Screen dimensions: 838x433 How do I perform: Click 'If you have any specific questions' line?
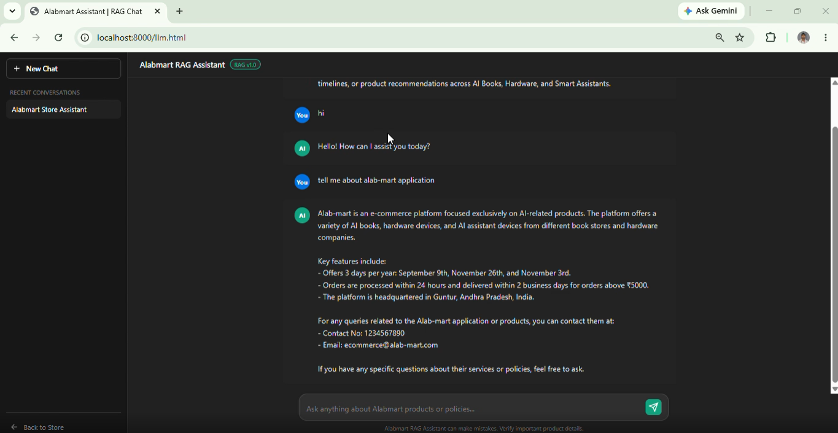(x=451, y=369)
